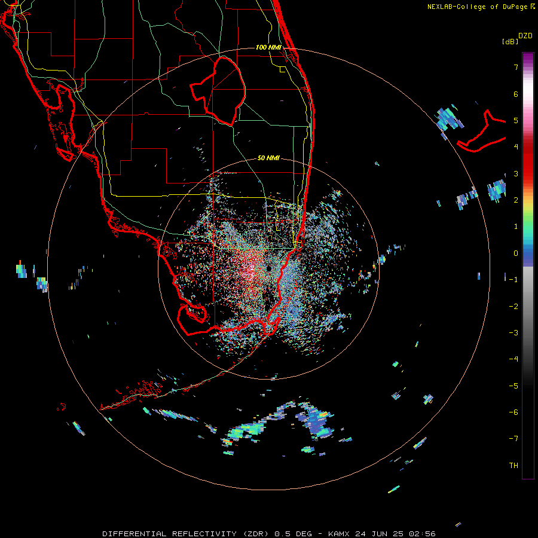Screen dimensions: 538x538
Task: Click the 3 value on color scale
Action: [516, 173]
